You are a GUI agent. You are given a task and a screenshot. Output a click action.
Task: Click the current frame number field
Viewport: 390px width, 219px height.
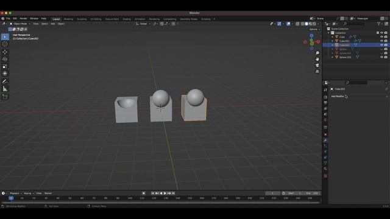pos(273,193)
